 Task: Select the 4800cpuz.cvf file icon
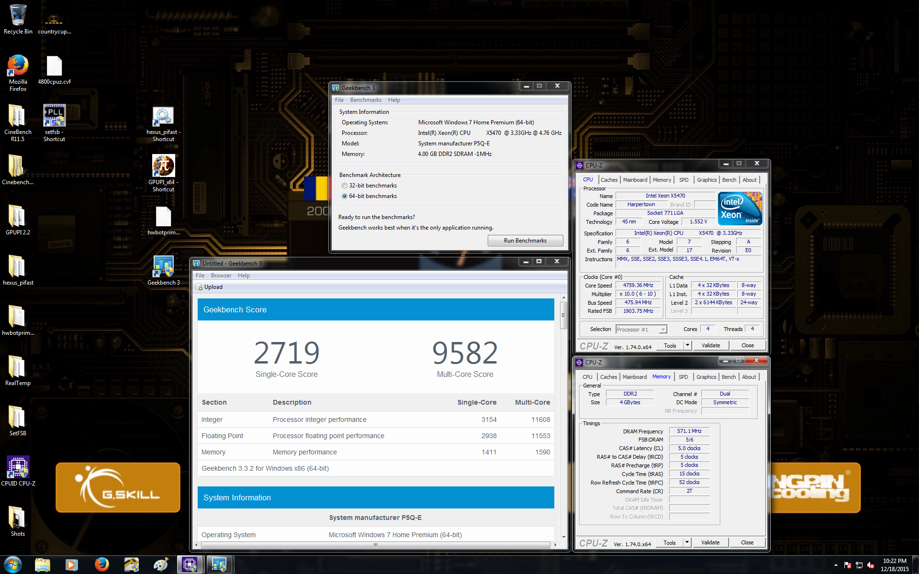click(54, 70)
